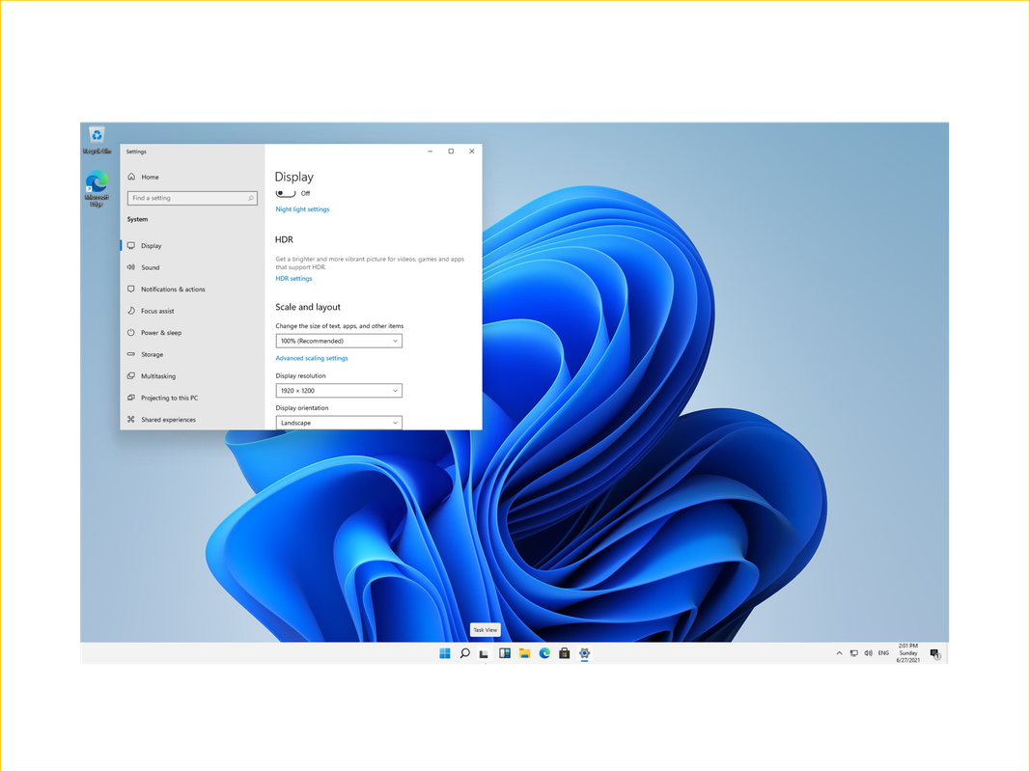
Task: Open Night light settings link
Action: pos(302,209)
